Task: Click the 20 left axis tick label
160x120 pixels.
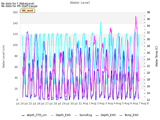Action: coord(16,89)
